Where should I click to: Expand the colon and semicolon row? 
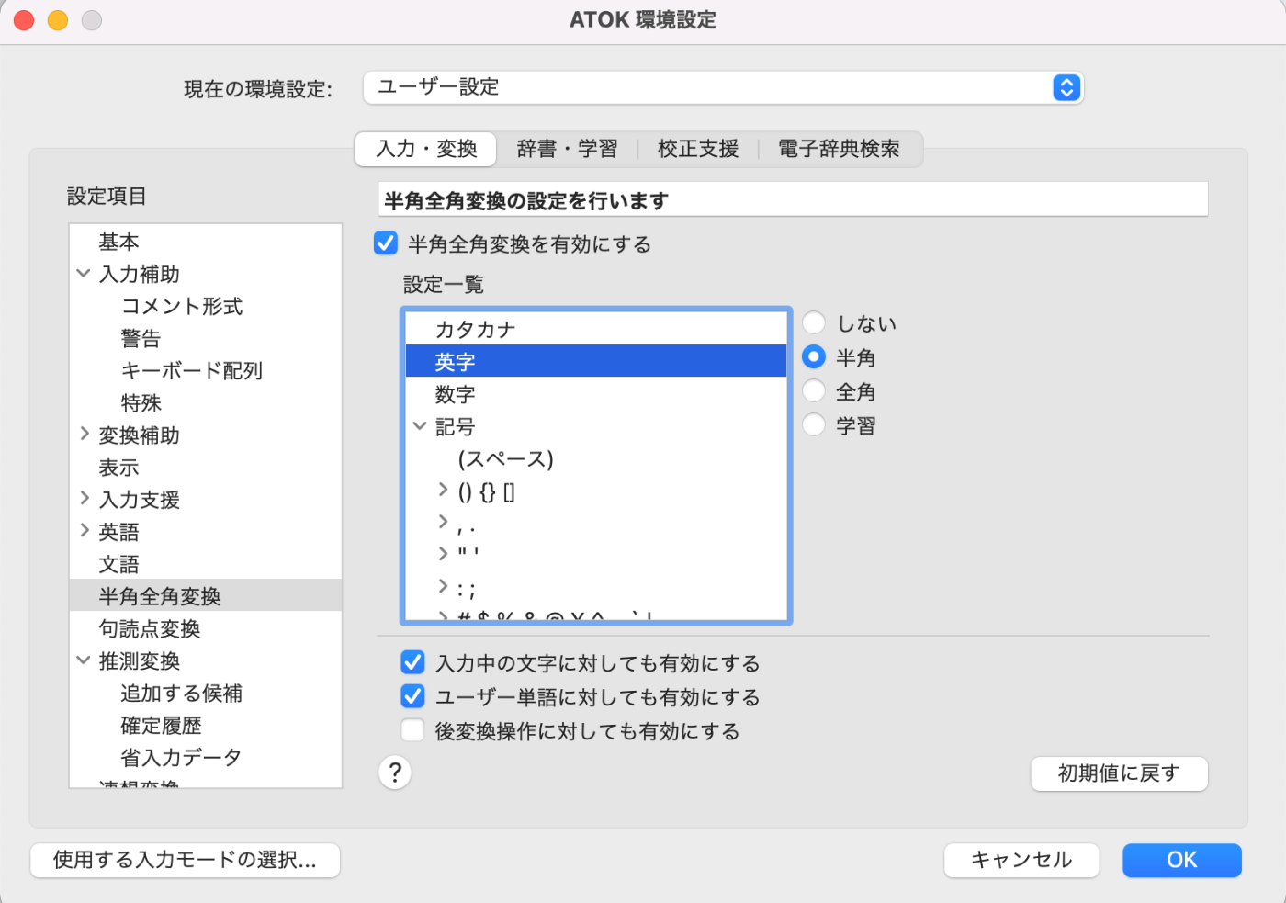tap(443, 586)
